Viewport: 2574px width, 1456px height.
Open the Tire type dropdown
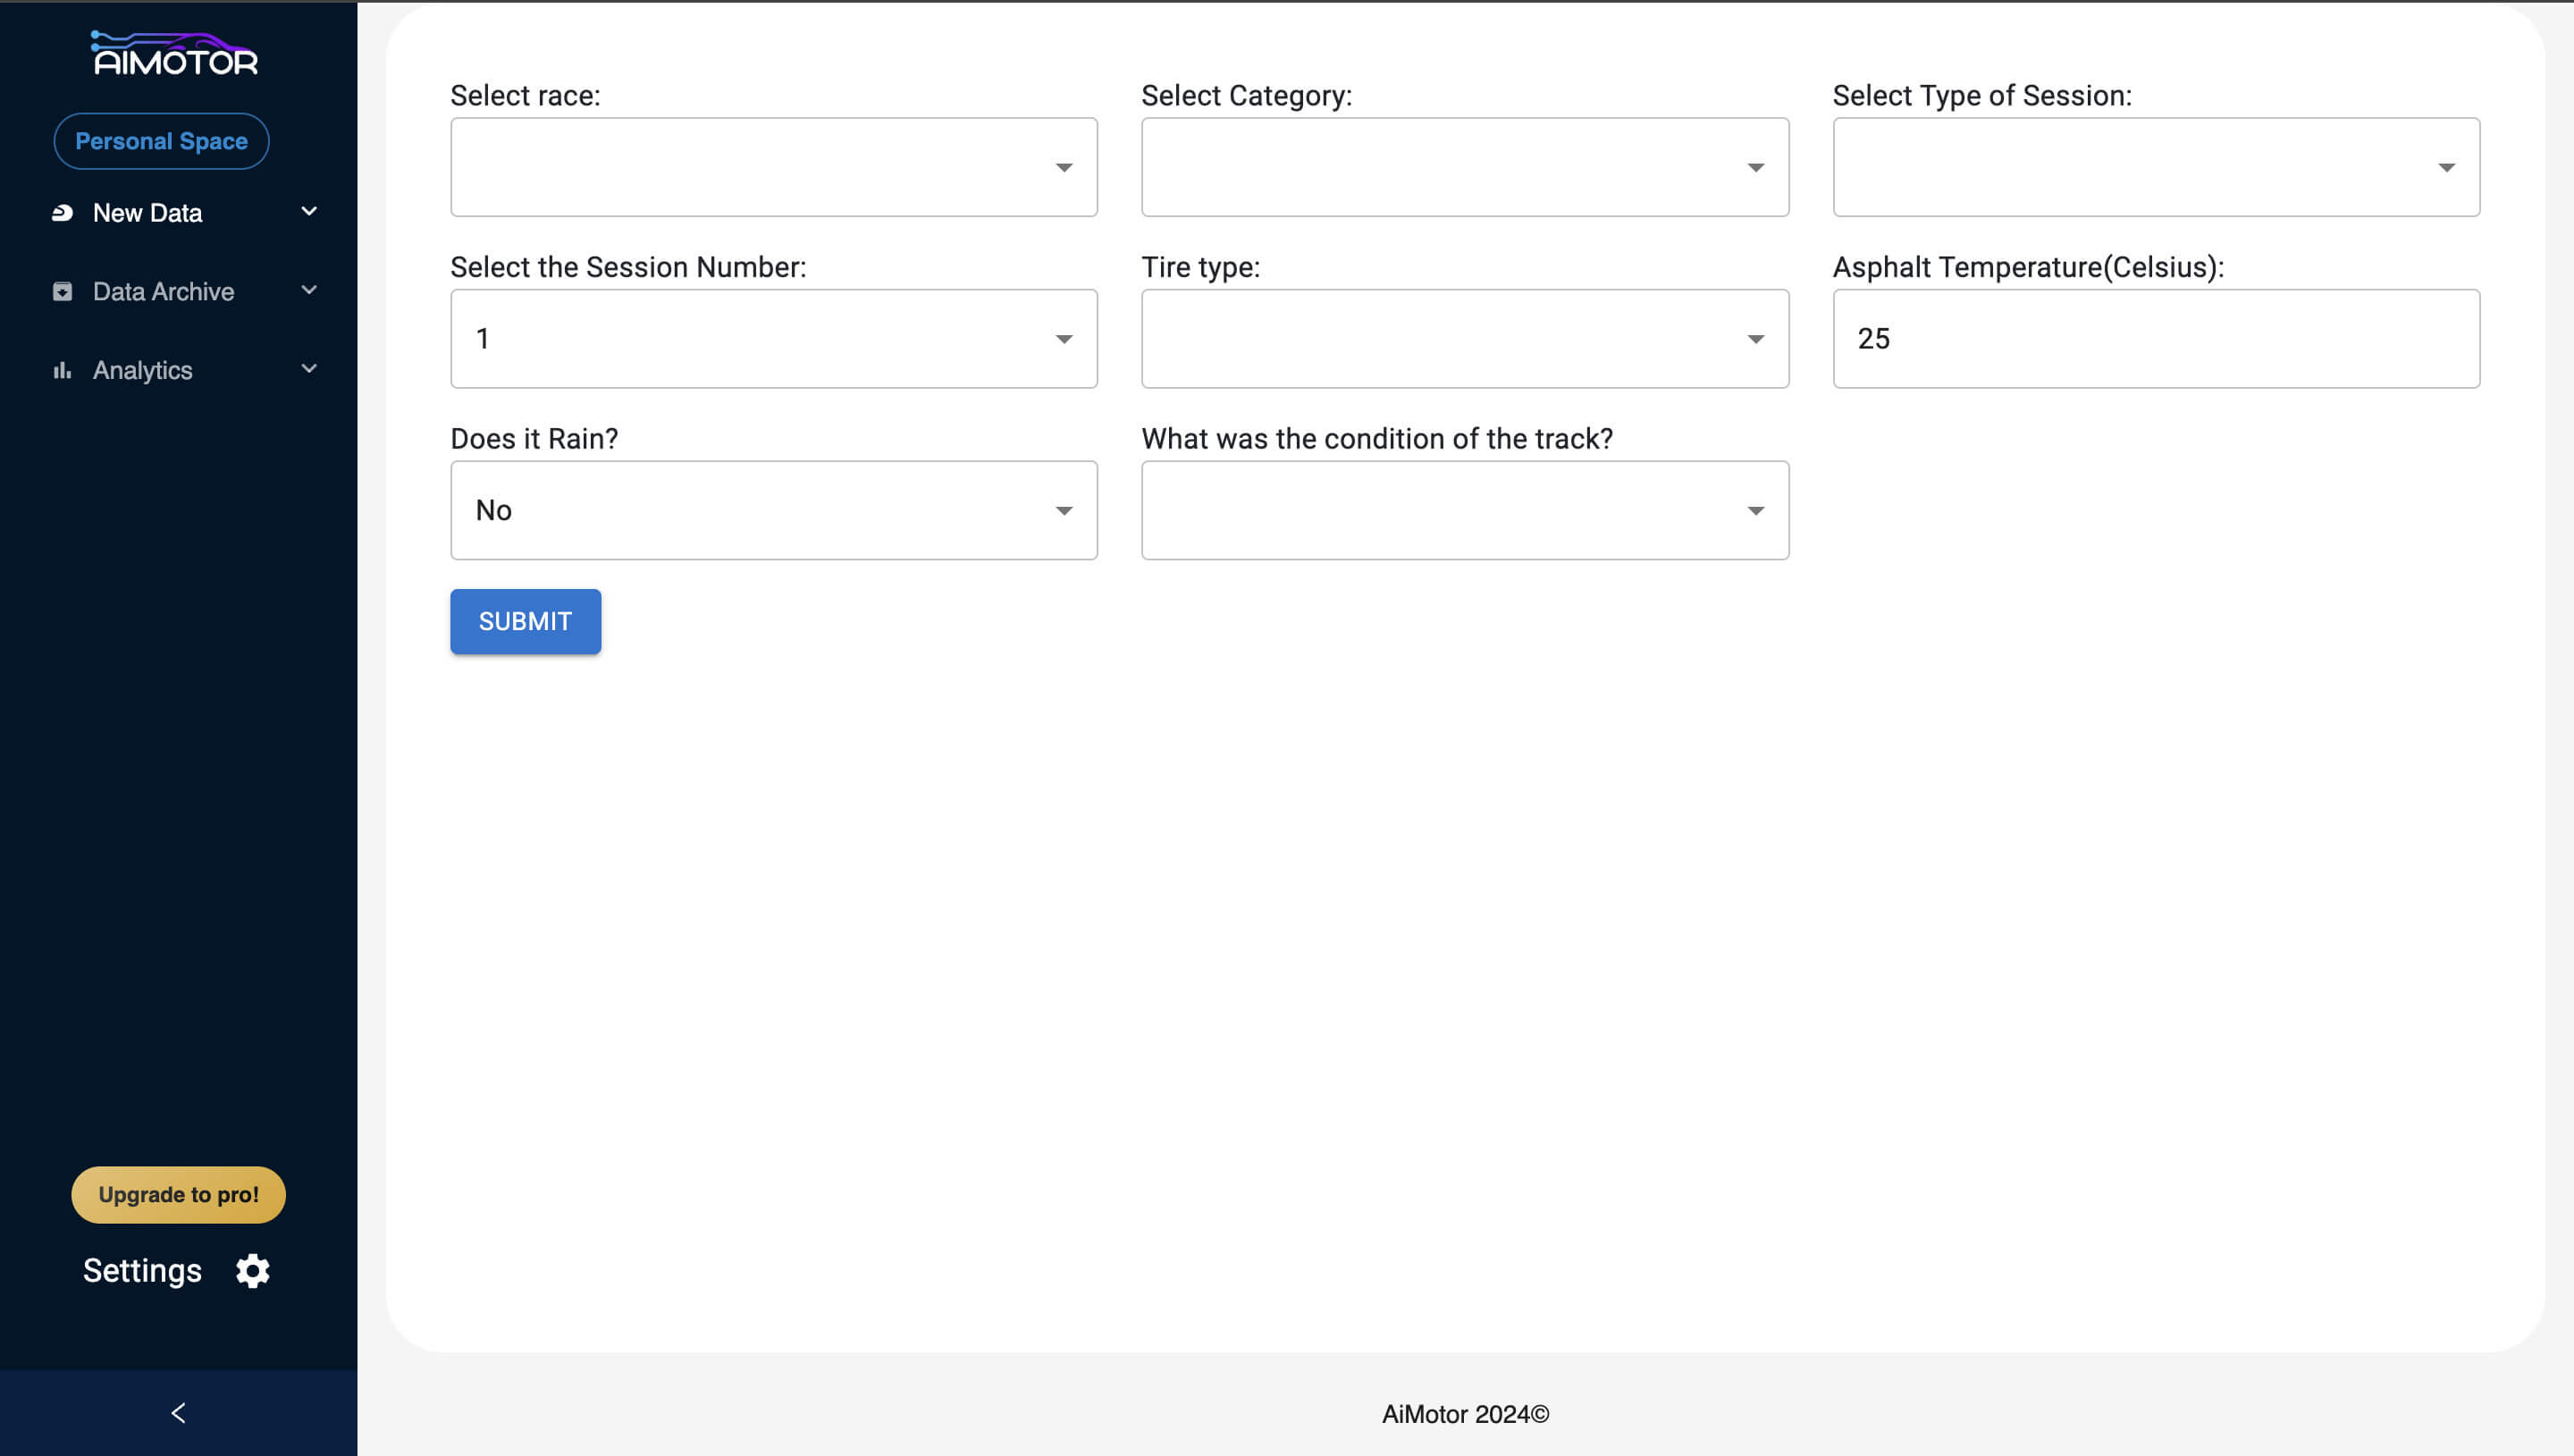click(1463, 339)
